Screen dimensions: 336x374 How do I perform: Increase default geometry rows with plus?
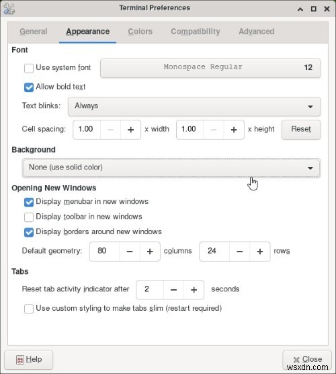click(260, 252)
